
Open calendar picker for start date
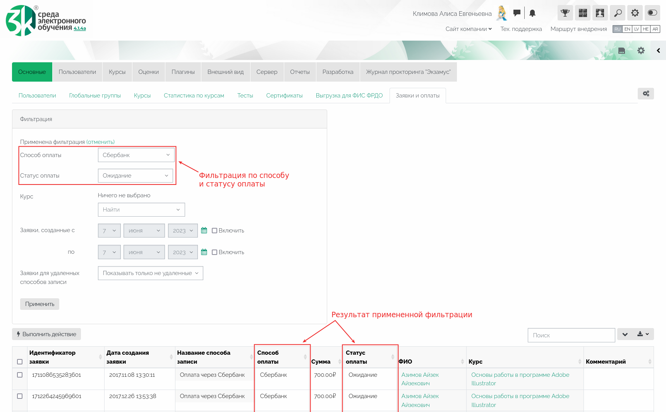pos(204,231)
